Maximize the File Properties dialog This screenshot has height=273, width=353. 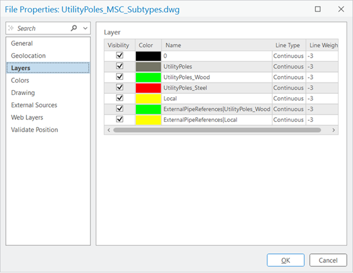click(318, 9)
